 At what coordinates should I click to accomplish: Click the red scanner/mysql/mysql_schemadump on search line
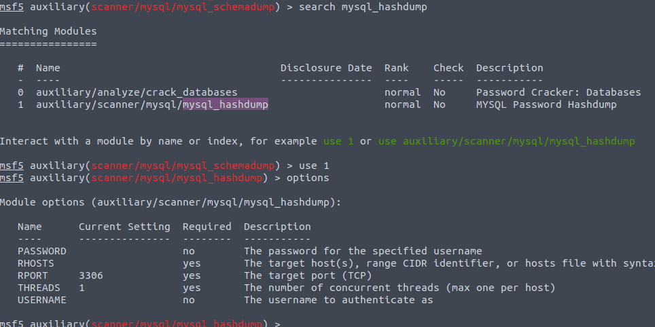click(x=183, y=7)
